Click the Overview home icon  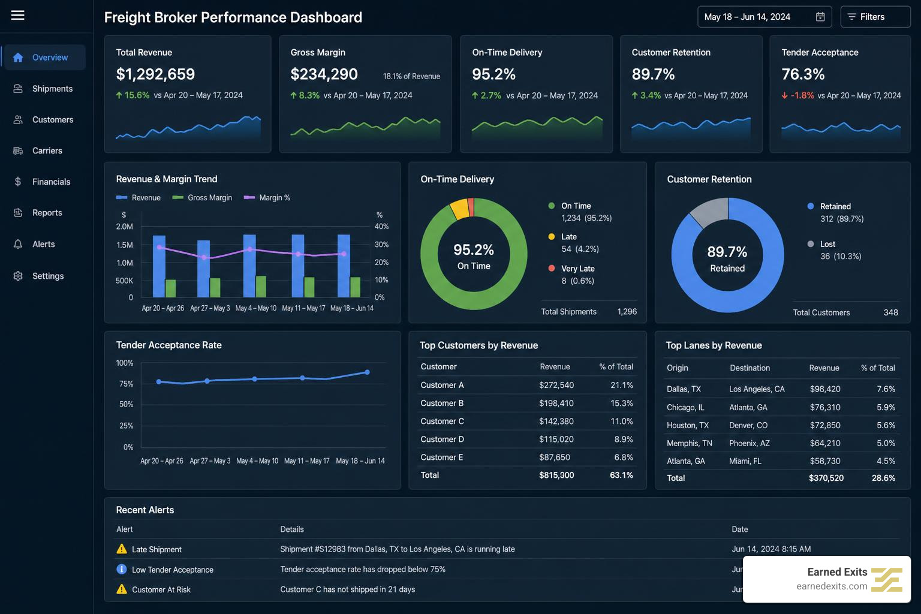(x=18, y=58)
